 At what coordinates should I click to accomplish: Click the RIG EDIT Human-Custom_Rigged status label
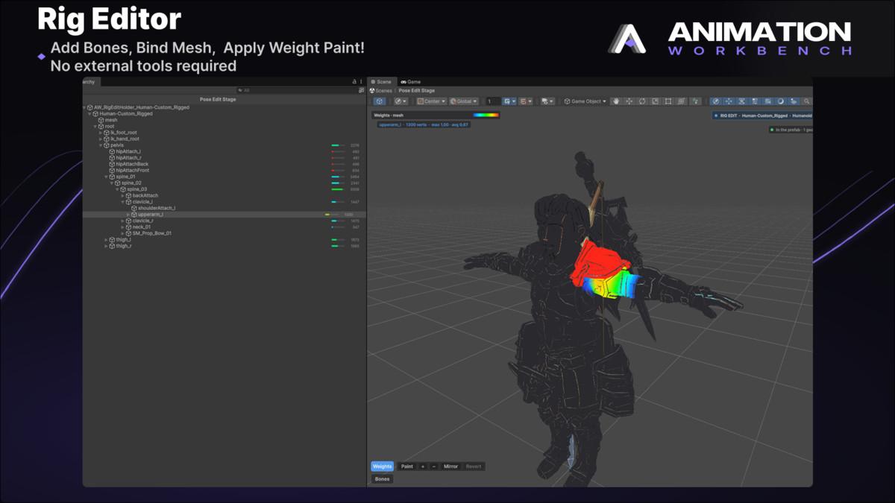pos(763,116)
